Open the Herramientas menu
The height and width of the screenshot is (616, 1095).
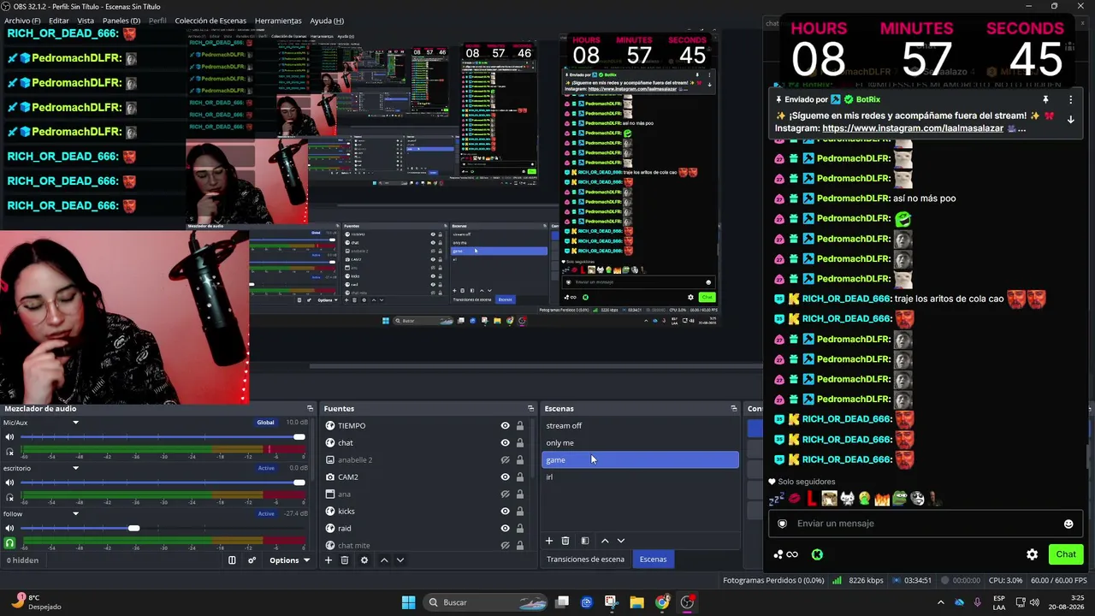point(278,21)
